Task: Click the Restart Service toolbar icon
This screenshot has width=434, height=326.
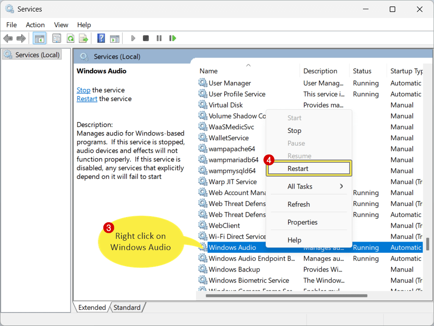Action: click(172, 38)
